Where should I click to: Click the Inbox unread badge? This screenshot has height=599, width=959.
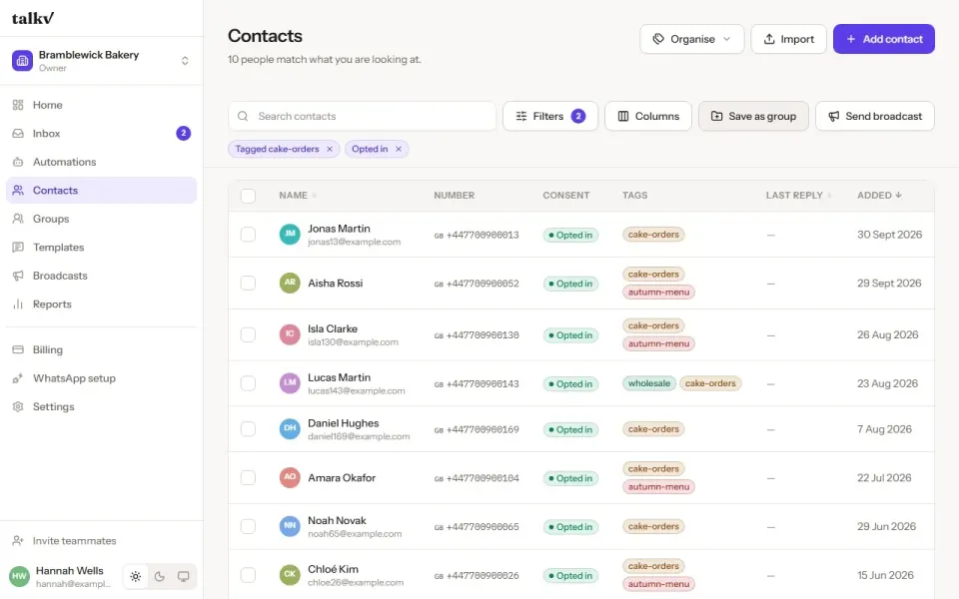click(x=184, y=133)
